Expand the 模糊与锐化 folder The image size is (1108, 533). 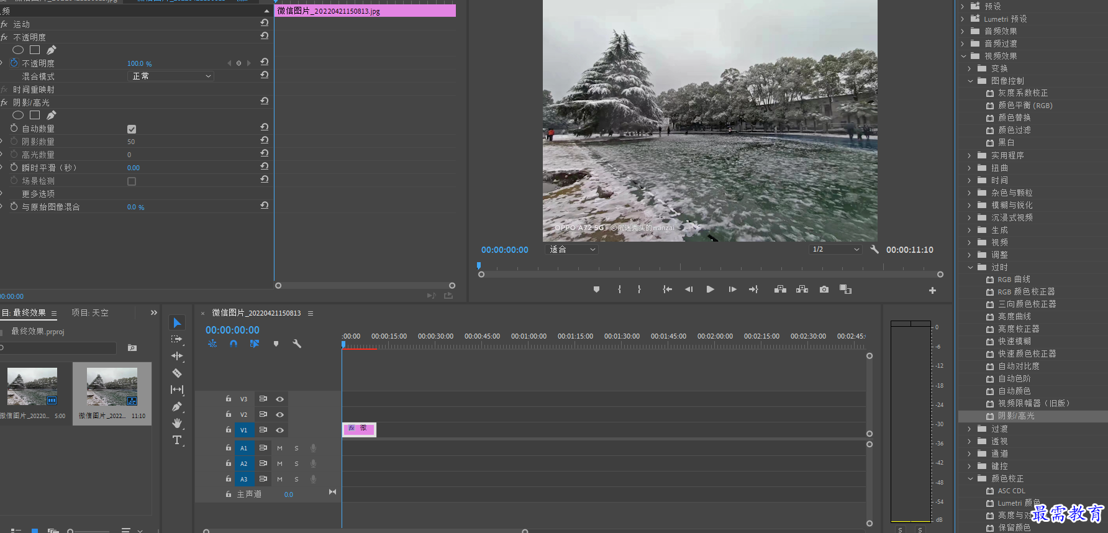(x=969, y=205)
